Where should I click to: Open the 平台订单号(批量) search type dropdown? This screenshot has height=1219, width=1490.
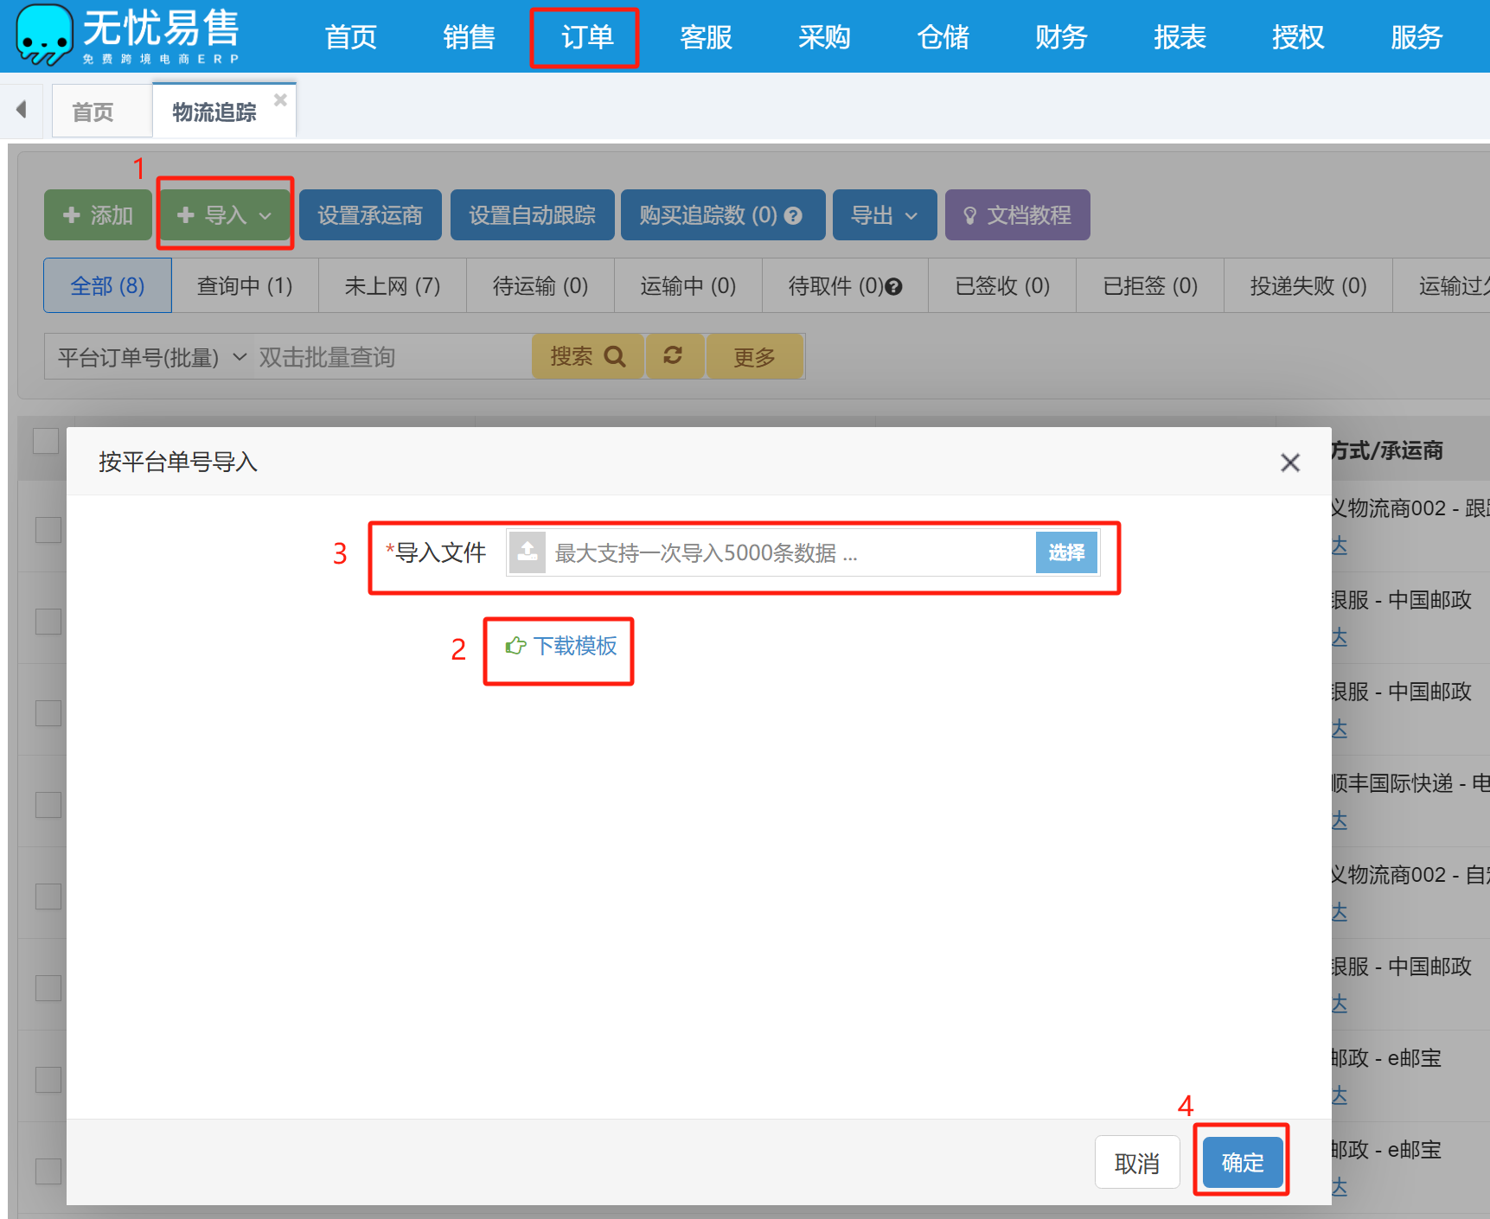click(151, 357)
